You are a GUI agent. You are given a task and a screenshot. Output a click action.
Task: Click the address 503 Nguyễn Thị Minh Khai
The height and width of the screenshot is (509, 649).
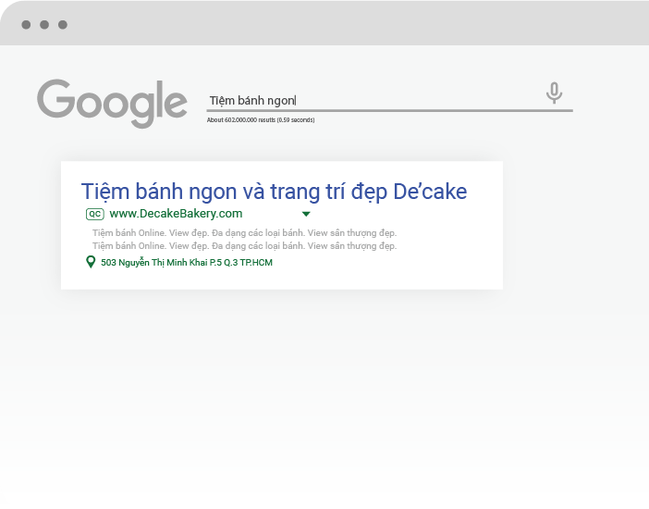coord(187,263)
